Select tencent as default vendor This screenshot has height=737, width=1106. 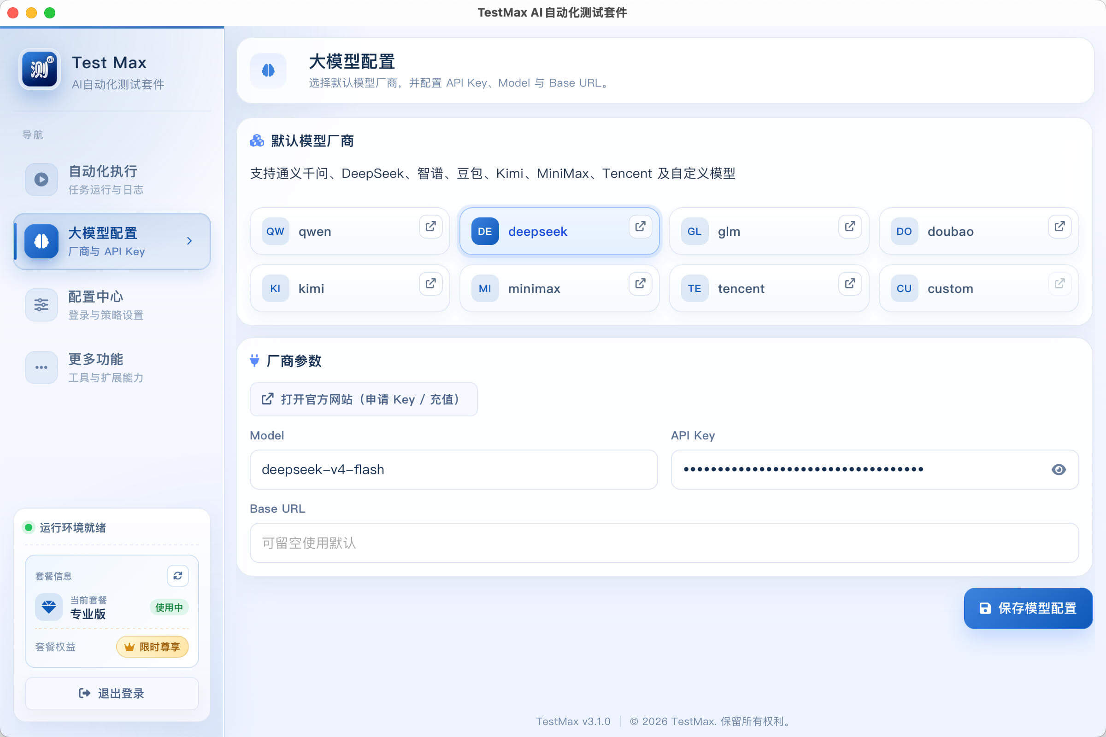click(769, 289)
